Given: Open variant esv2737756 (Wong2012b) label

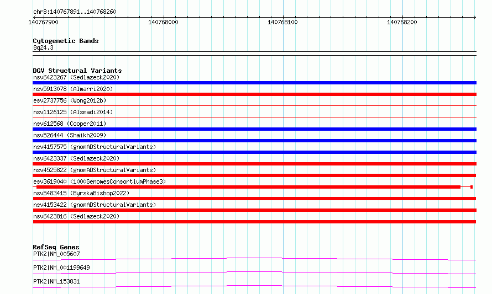Looking at the screenshot, I should (x=70, y=100).
